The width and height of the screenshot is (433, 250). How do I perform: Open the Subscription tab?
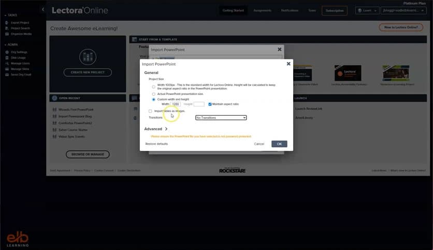(335, 10)
